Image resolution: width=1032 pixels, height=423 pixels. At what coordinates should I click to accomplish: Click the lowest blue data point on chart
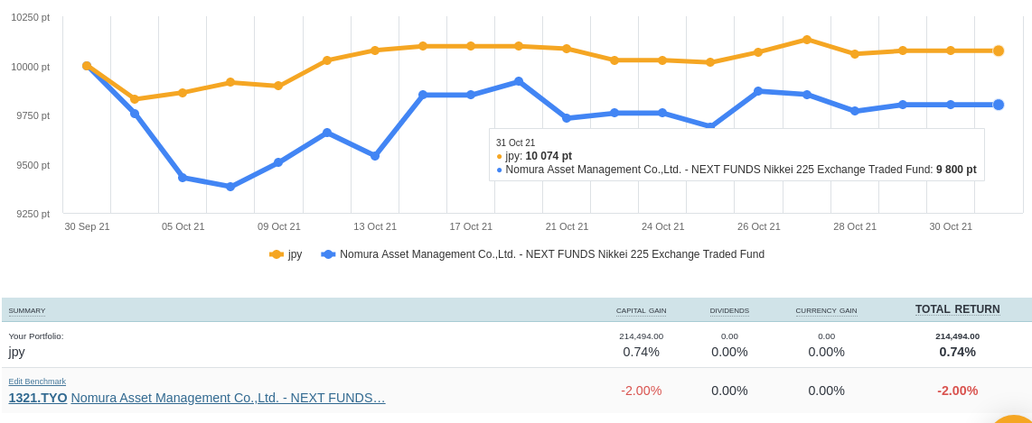point(230,187)
